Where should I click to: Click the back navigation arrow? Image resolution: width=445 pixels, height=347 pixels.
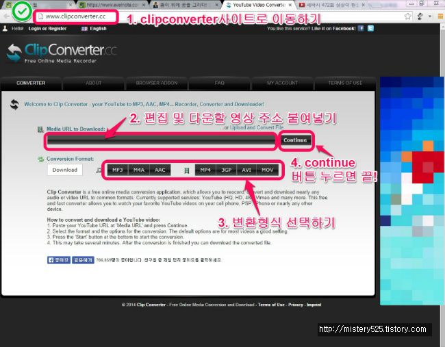[x=6, y=16]
